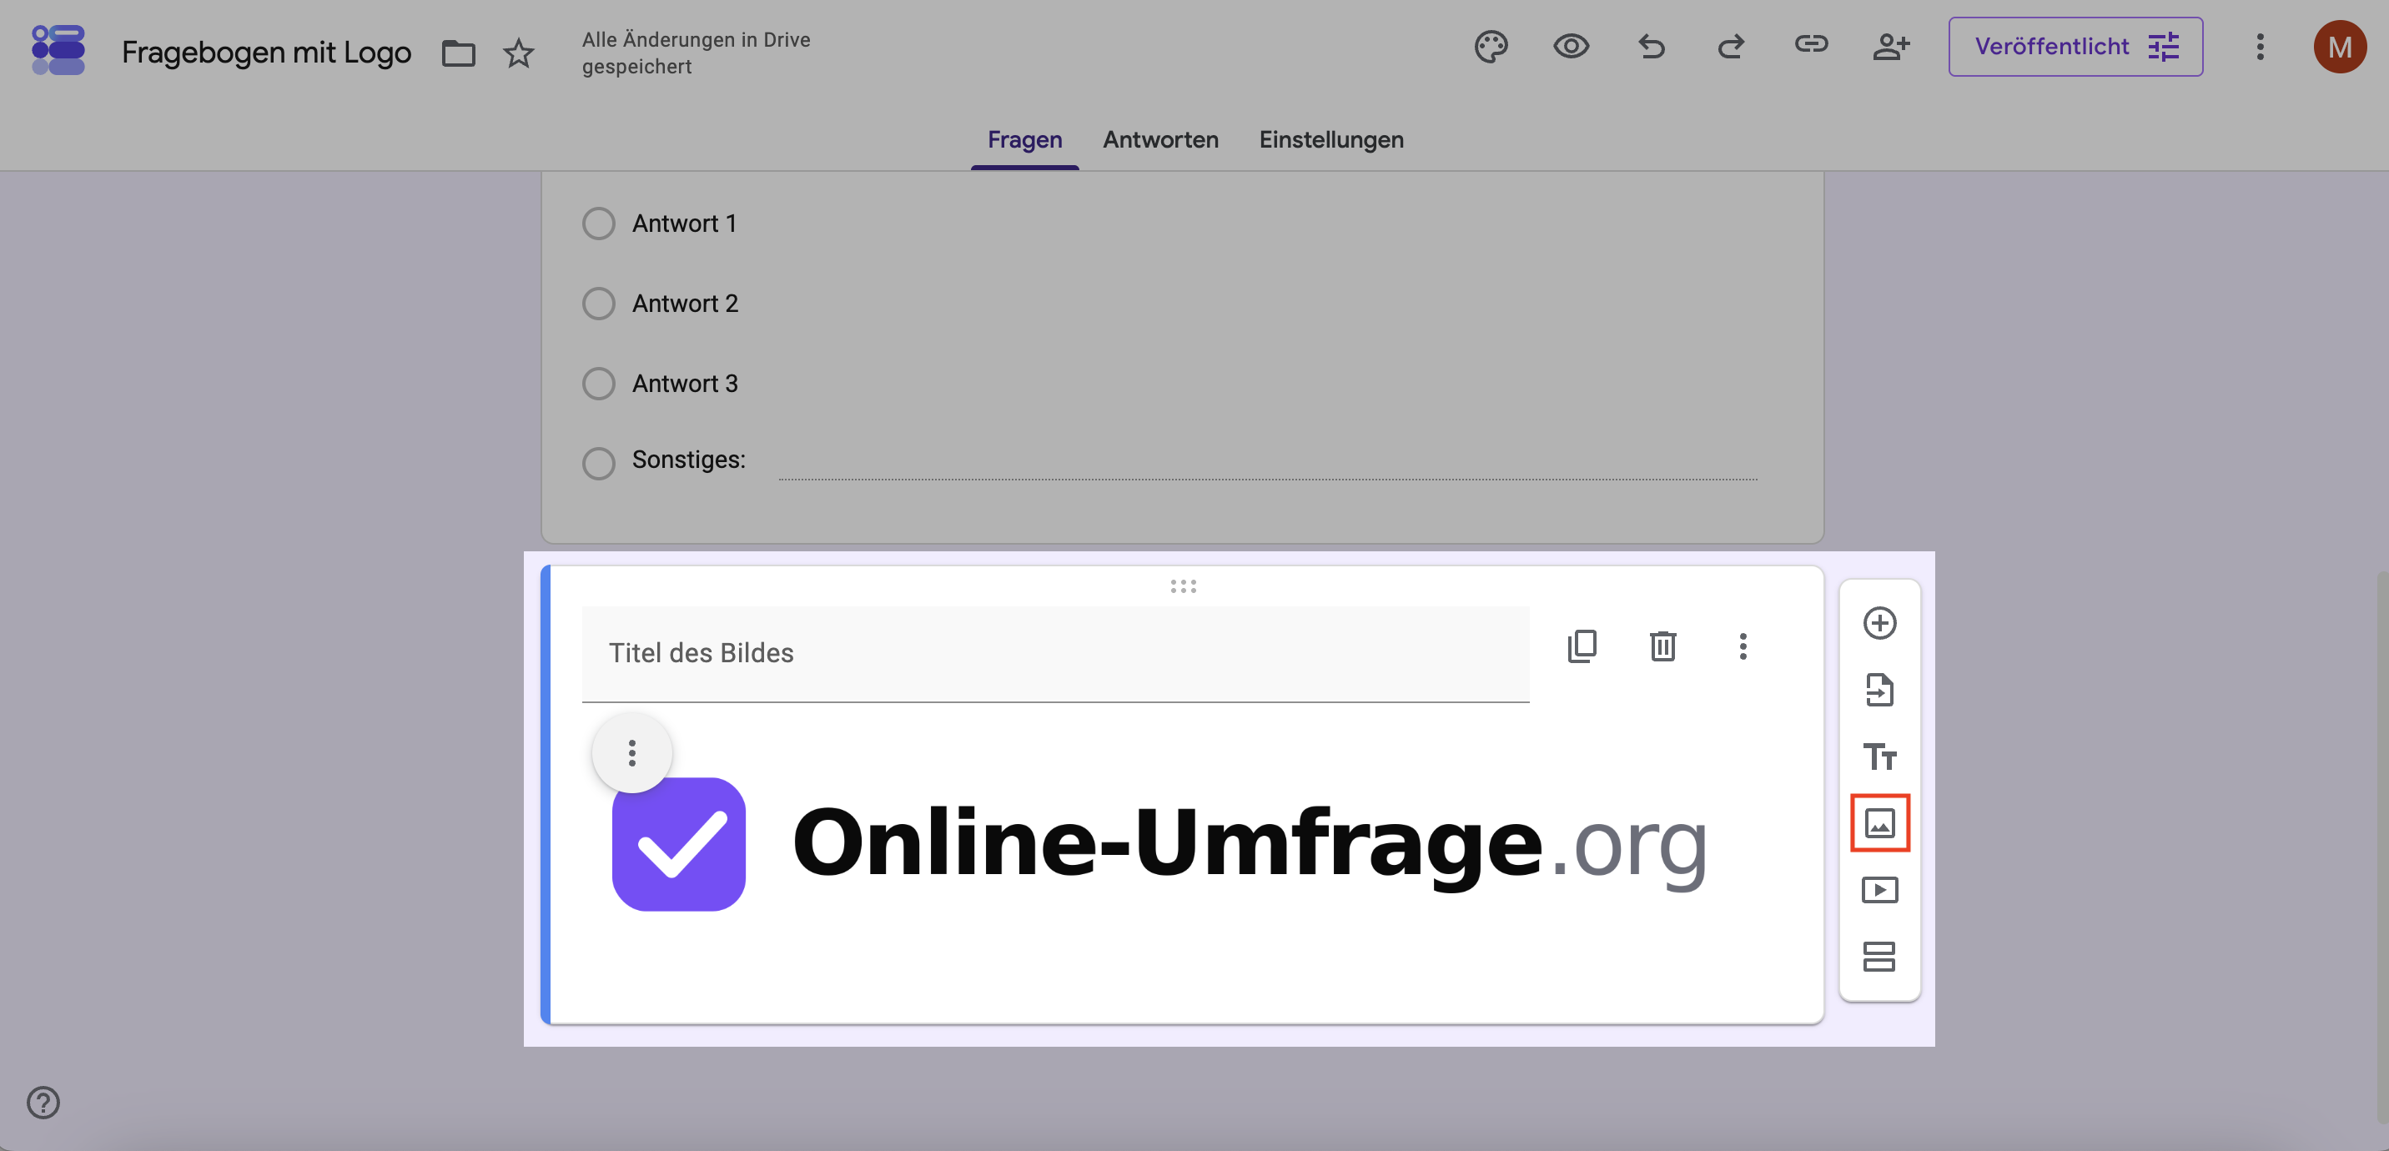Switch to the Fragen tab
This screenshot has height=1151, width=2389.
coord(1025,139)
